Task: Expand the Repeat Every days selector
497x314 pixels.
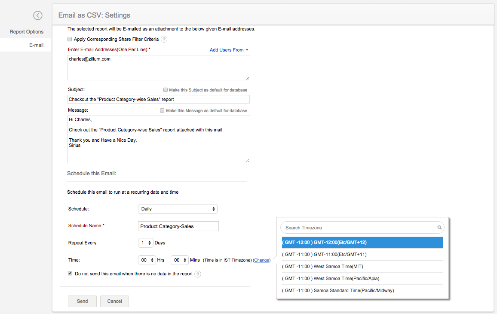Action: coord(146,243)
